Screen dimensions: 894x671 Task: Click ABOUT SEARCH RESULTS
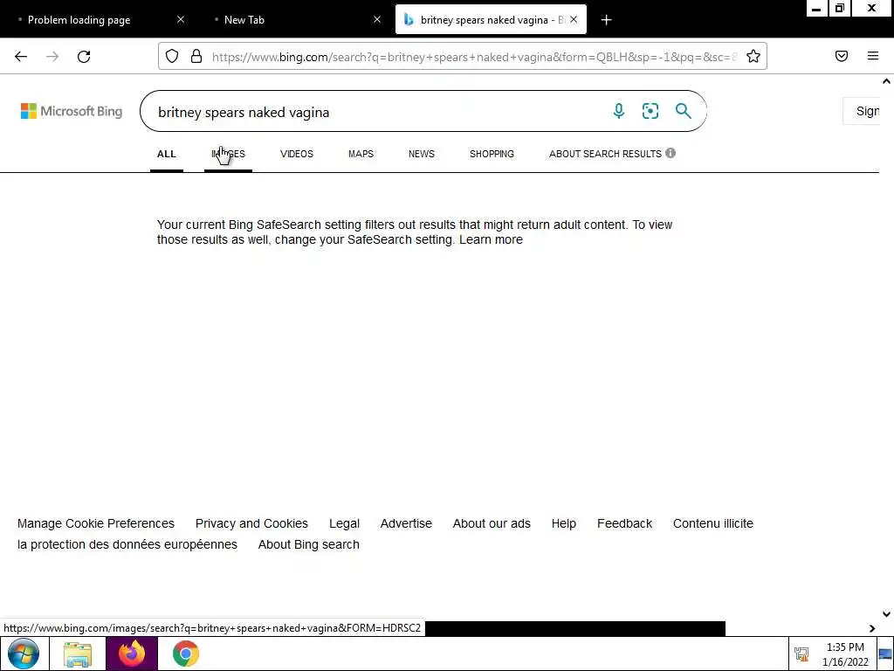coord(605,154)
